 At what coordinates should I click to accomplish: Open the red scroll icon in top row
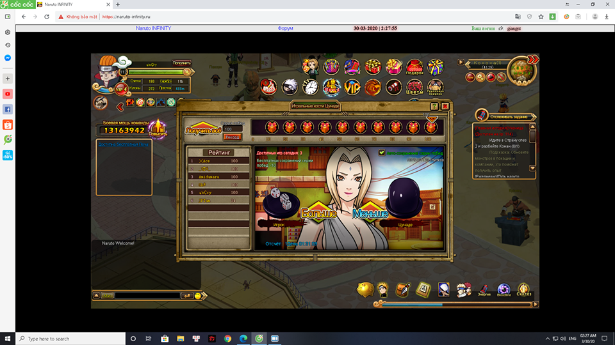393,88
